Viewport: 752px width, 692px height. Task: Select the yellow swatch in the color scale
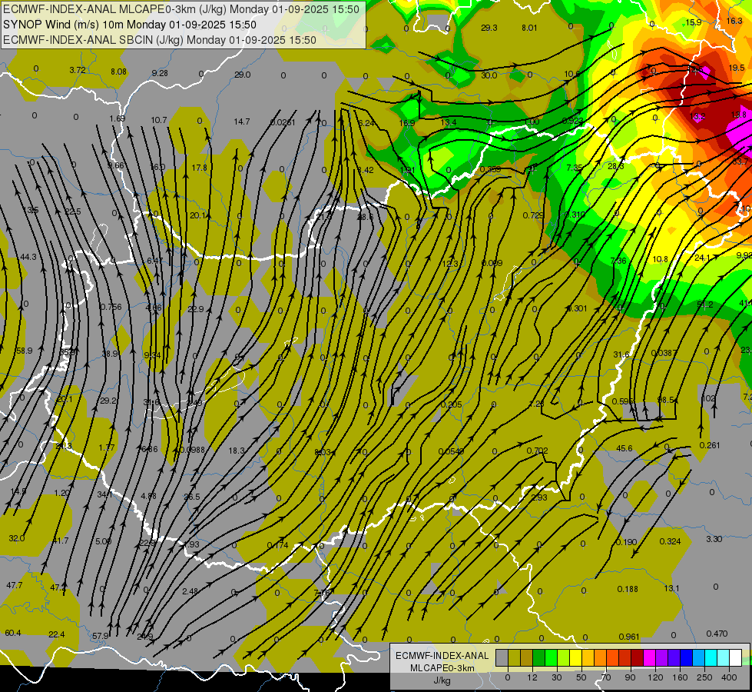click(576, 657)
